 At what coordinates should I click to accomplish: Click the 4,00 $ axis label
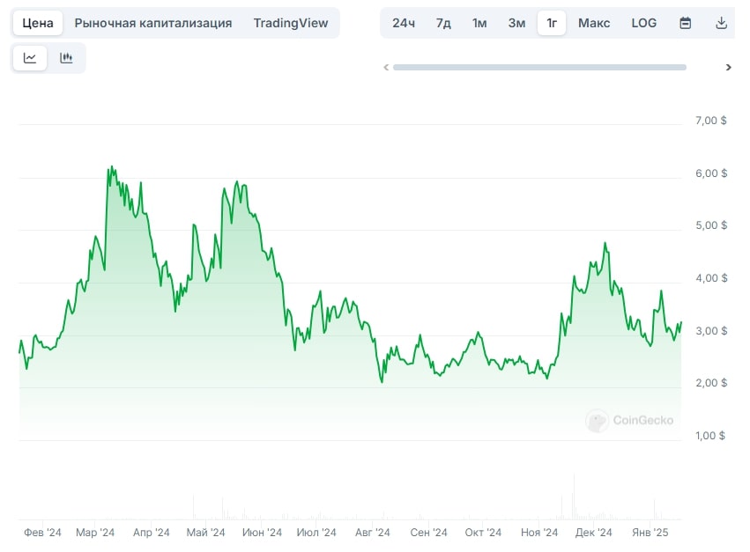tap(711, 278)
